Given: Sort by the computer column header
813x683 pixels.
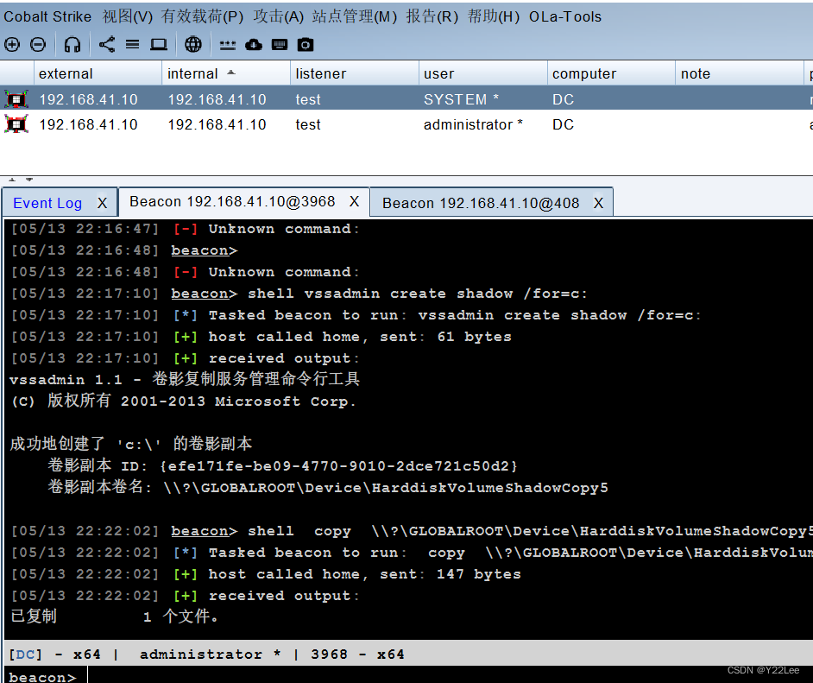Looking at the screenshot, I should 611,73.
